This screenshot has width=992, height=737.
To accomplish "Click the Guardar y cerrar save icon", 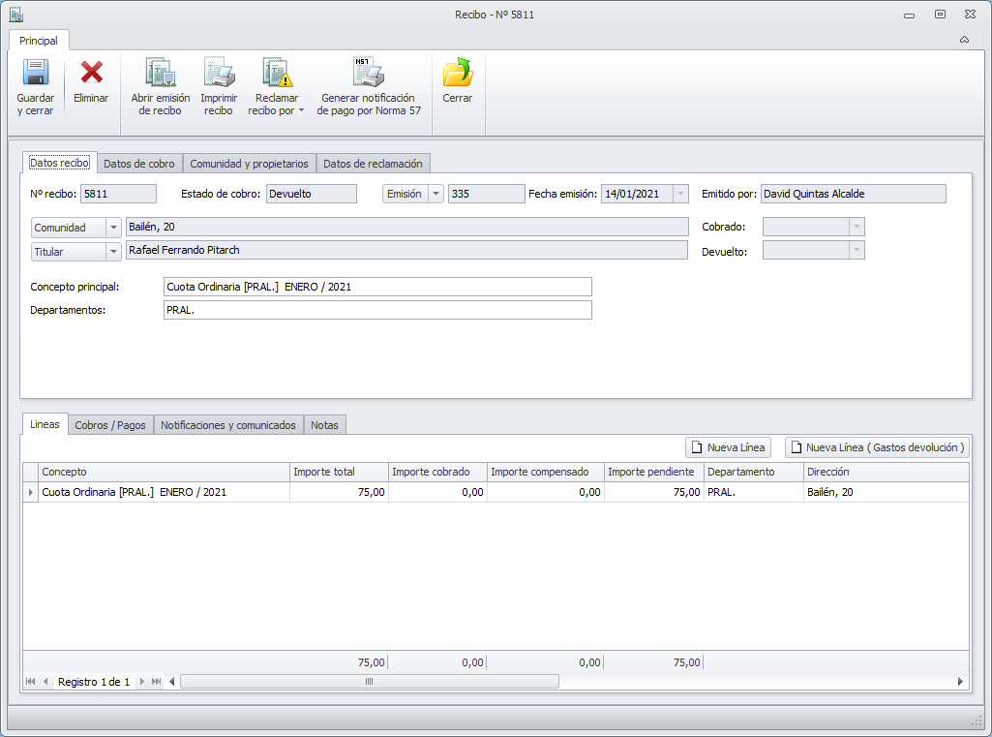I will coord(36,74).
